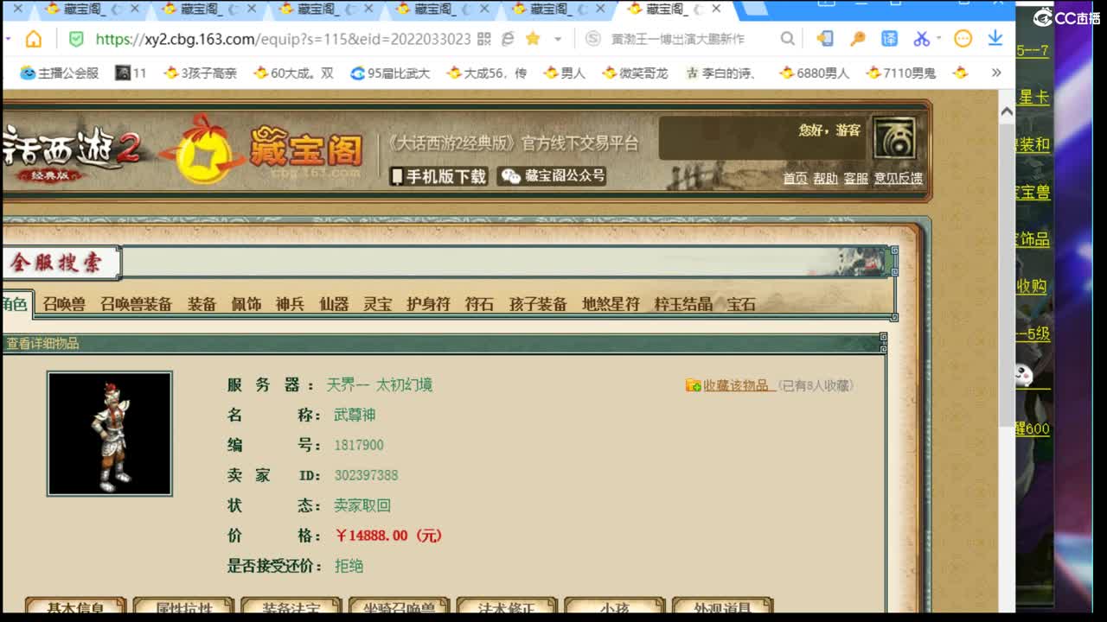Click the yellow bookmark star icon
Image resolution: width=1107 pixels, height=622 pixels.
pos(533,39)
